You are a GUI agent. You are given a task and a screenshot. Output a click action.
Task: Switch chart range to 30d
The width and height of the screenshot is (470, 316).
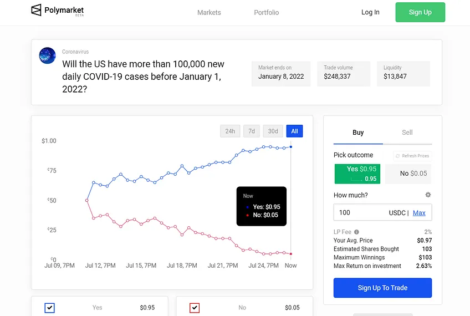[273, 131]
